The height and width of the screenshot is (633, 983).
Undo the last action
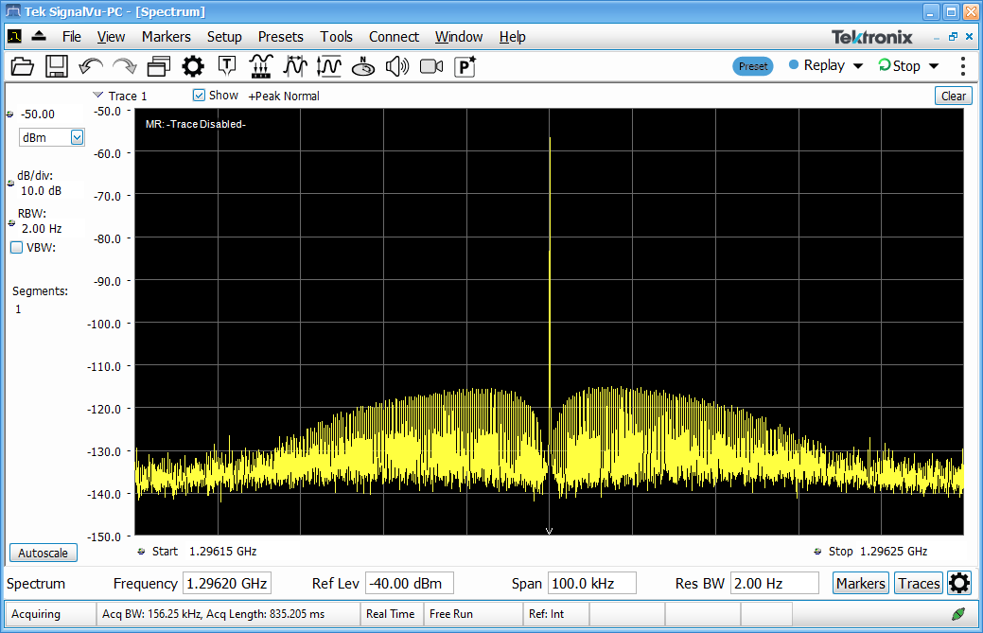coord(91,66)
